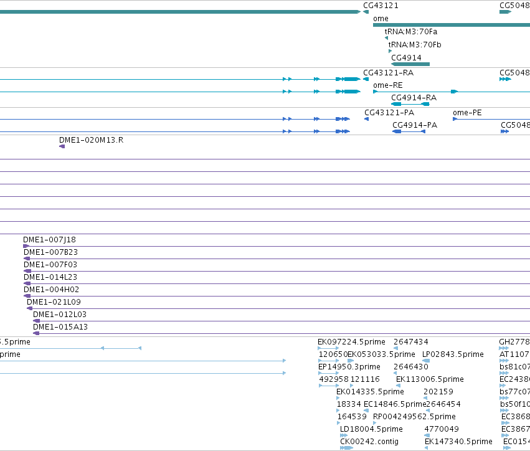Click the CG43121-PA coding sequence label

[389, 113]
